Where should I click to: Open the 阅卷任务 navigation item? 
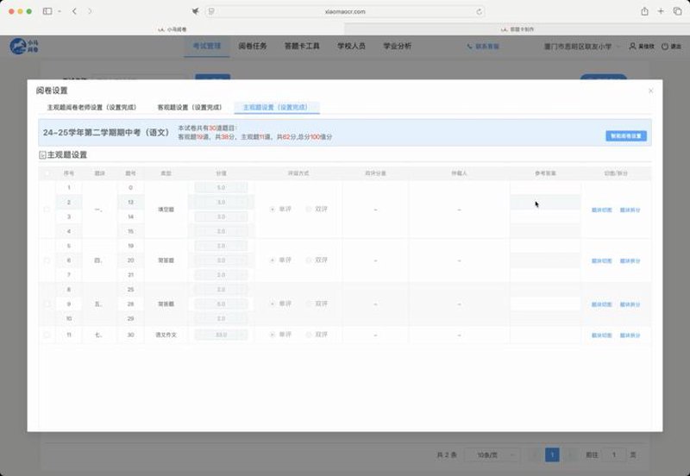pyautogui.click(x=253, y=46)
